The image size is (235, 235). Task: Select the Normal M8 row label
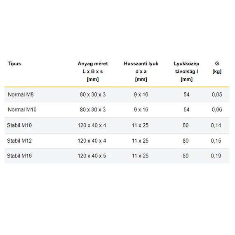(21, 94)
